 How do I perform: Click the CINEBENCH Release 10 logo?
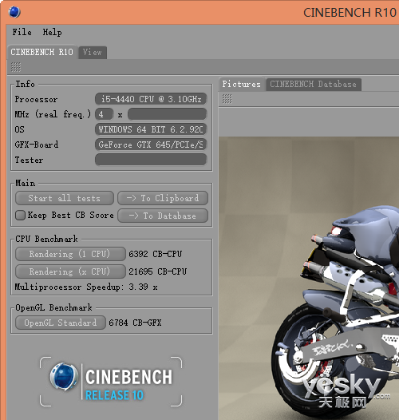pyautogui.click(x=111, y=382)
